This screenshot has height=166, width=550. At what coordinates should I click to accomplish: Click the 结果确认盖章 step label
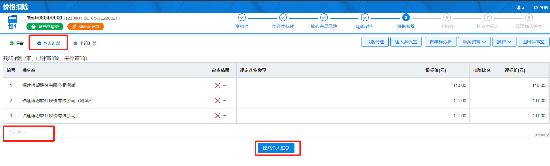[x=529, y=27]
